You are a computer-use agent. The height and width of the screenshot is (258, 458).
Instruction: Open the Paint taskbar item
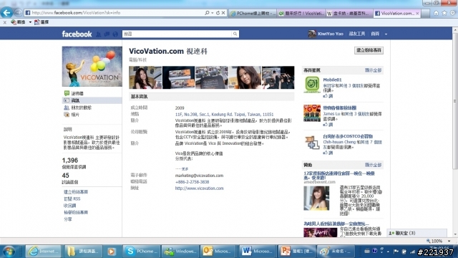pos(335,252)
